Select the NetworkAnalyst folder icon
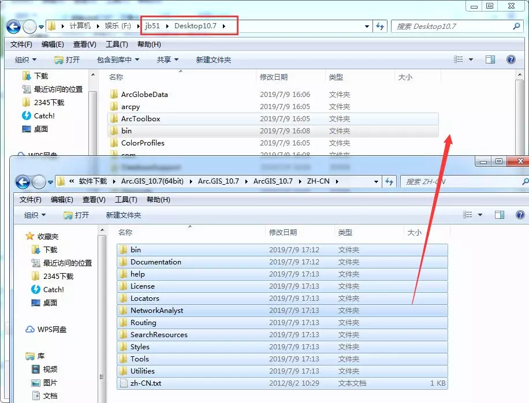The image size is (529, 403). 123,311
